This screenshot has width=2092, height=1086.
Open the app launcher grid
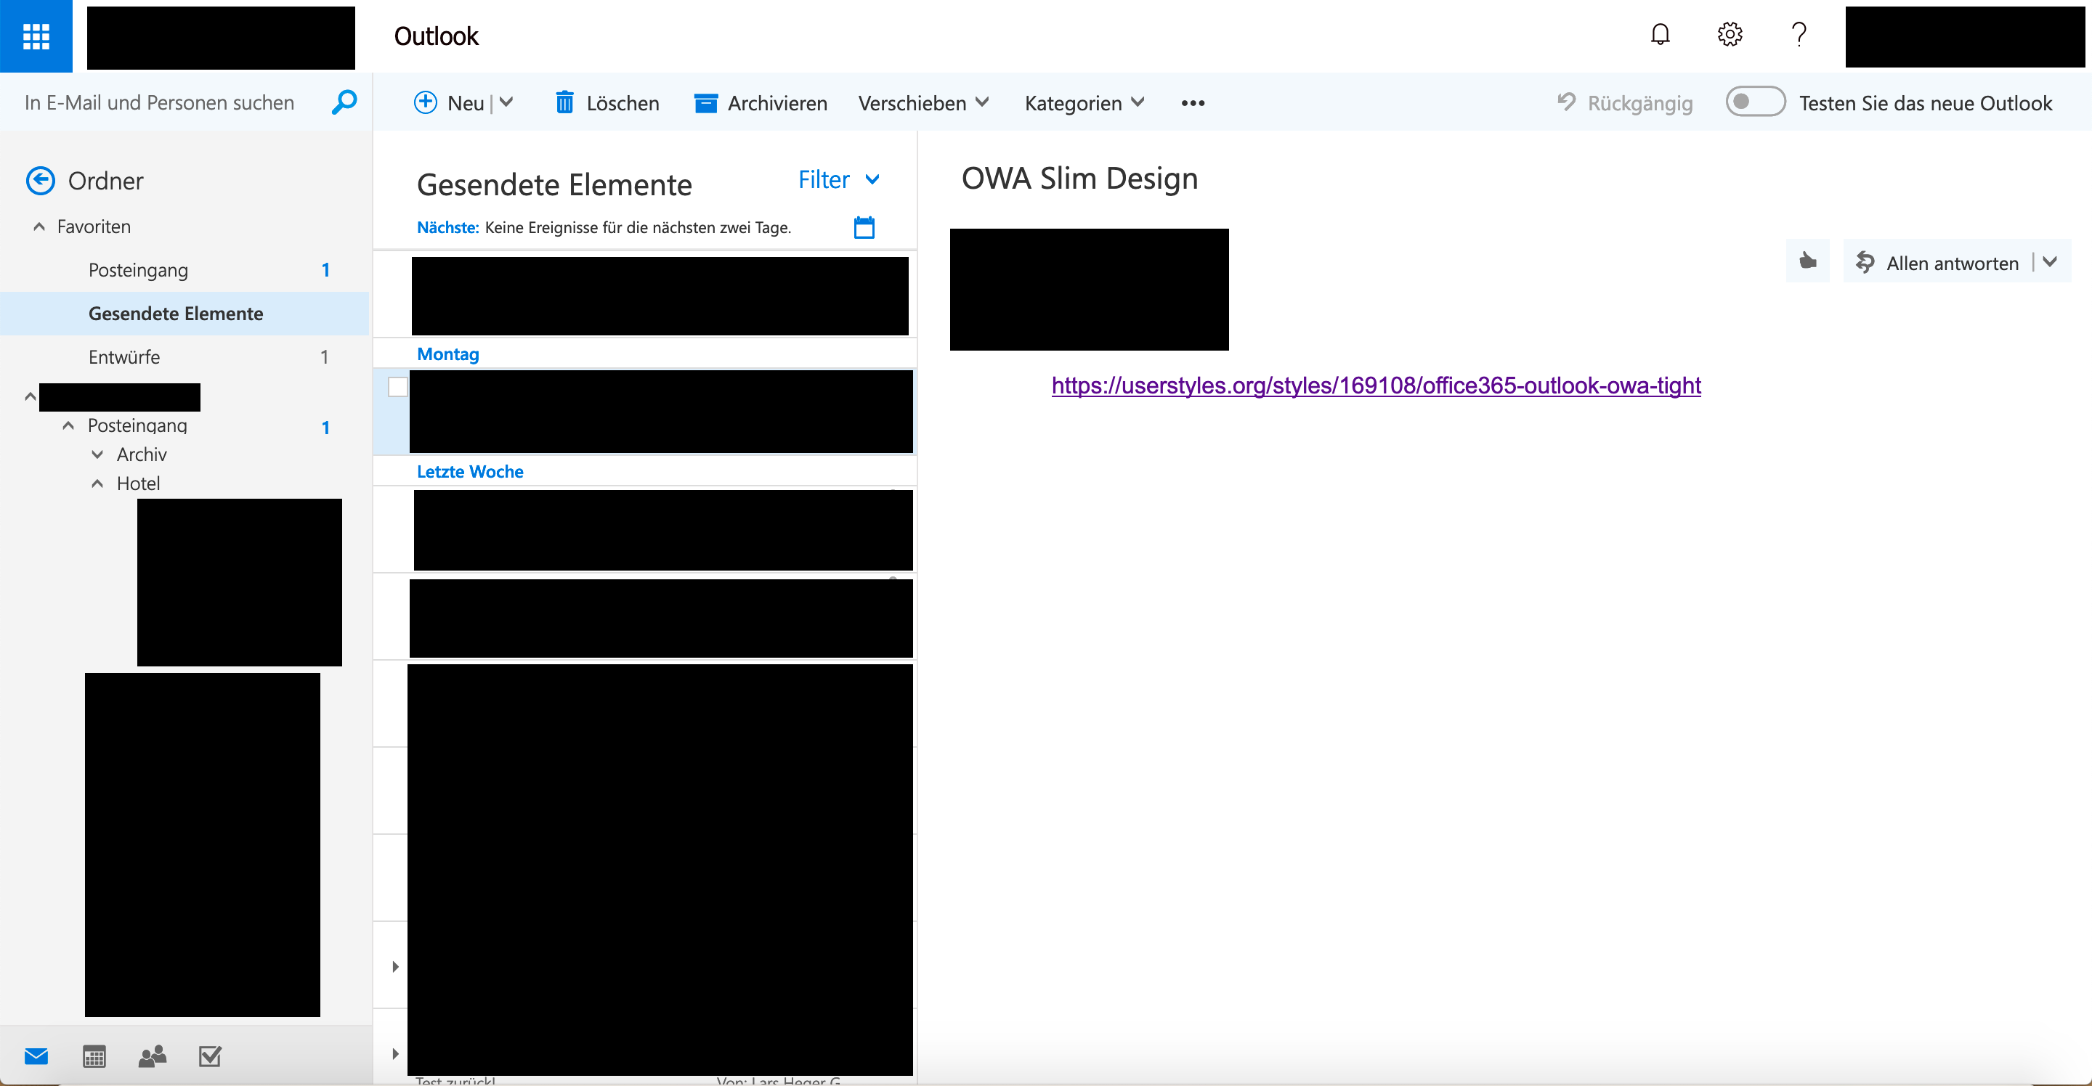(36, 36)
